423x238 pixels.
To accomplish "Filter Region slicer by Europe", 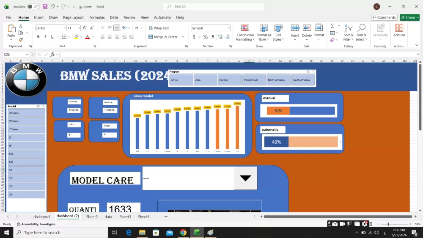I will [230, 80].
